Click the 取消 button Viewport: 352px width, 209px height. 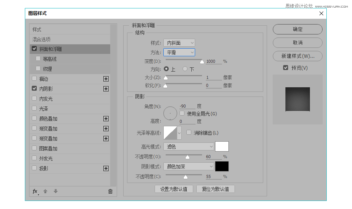(x=298, y=42)
